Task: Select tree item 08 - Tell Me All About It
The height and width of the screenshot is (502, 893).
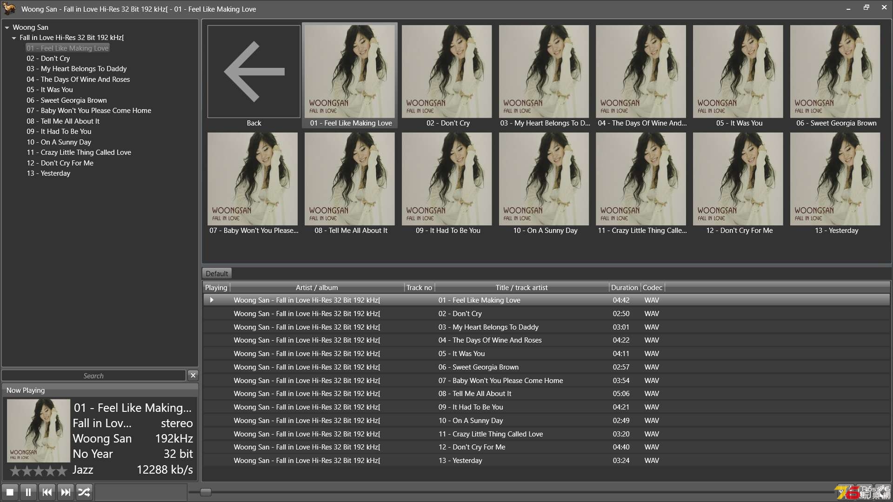Action: [x=63, y=121]
